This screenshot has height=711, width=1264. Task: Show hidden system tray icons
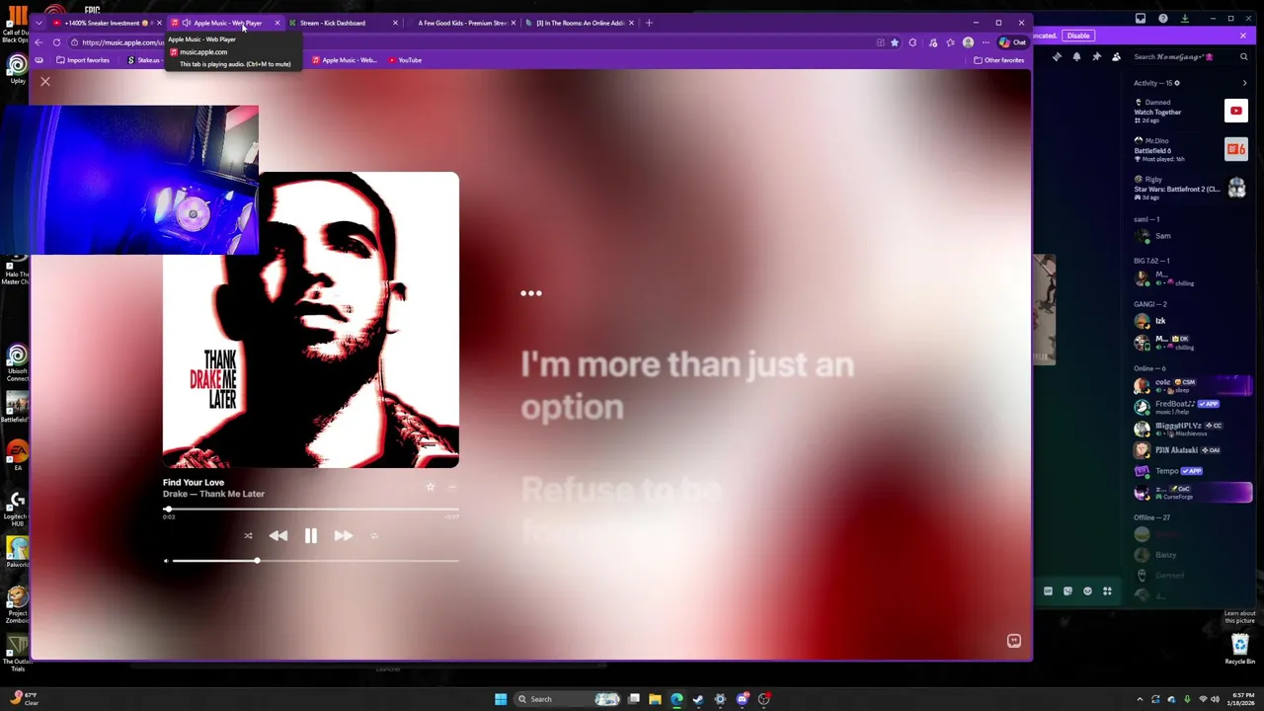click(1140, 699)
